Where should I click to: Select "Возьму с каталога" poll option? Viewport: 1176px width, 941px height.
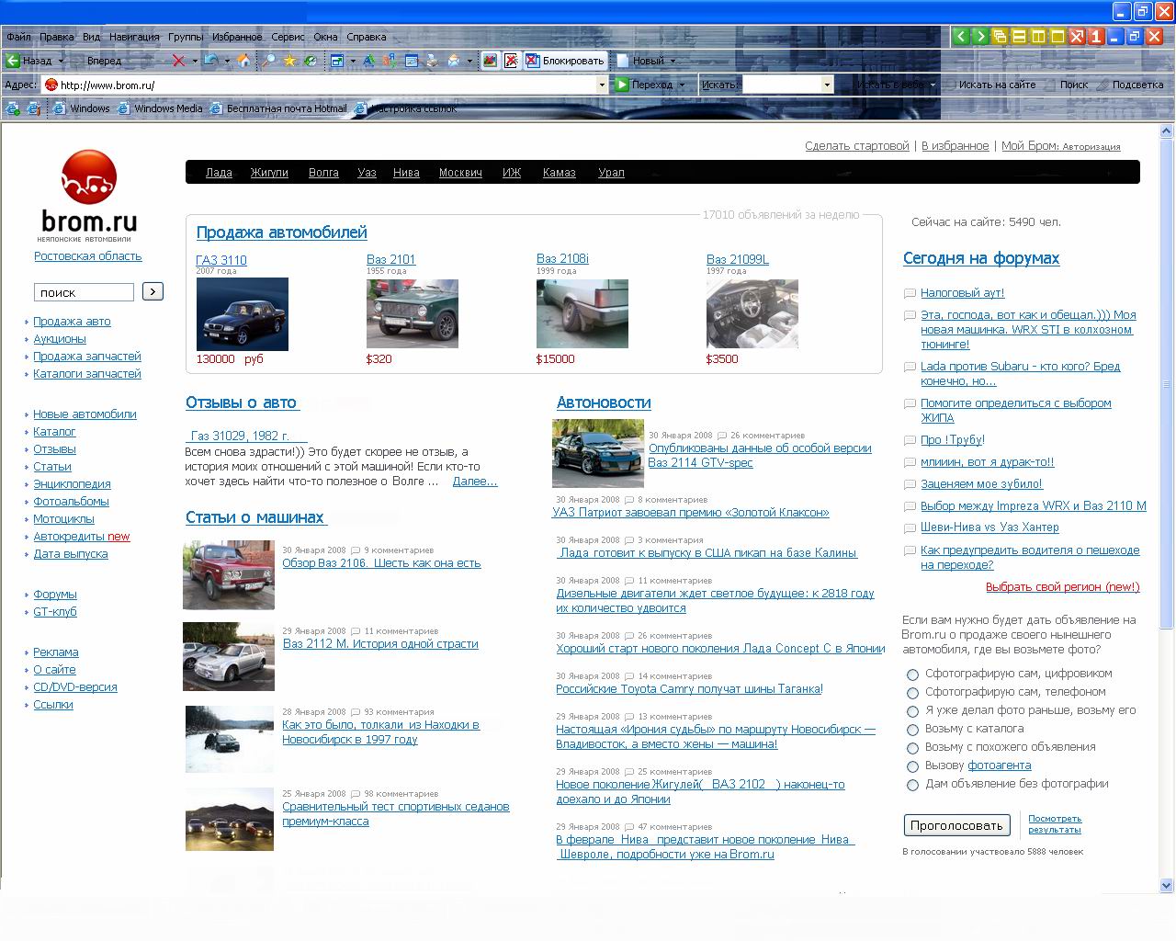[912, 730]
